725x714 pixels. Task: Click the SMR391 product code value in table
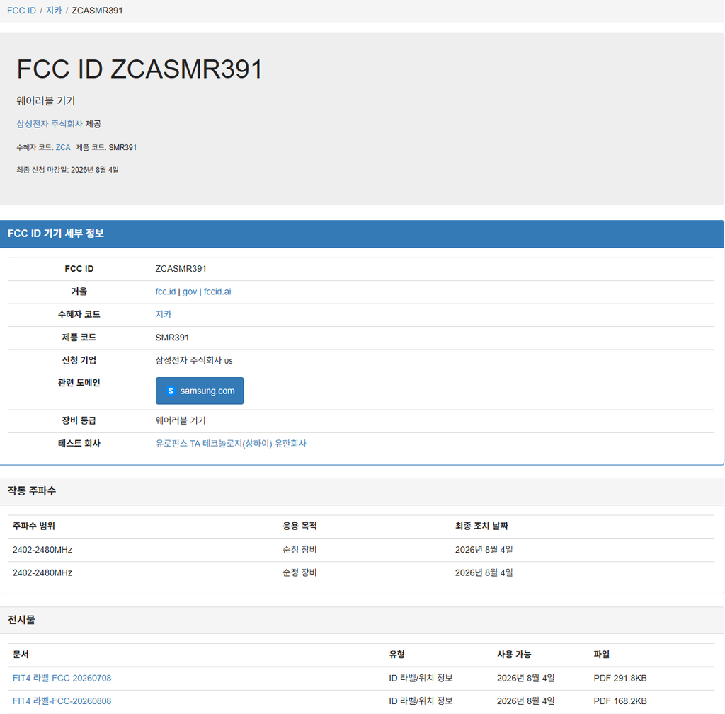tap(172, 338)
